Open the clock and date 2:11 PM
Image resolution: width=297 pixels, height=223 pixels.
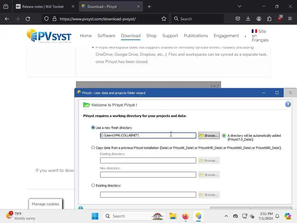266,216
